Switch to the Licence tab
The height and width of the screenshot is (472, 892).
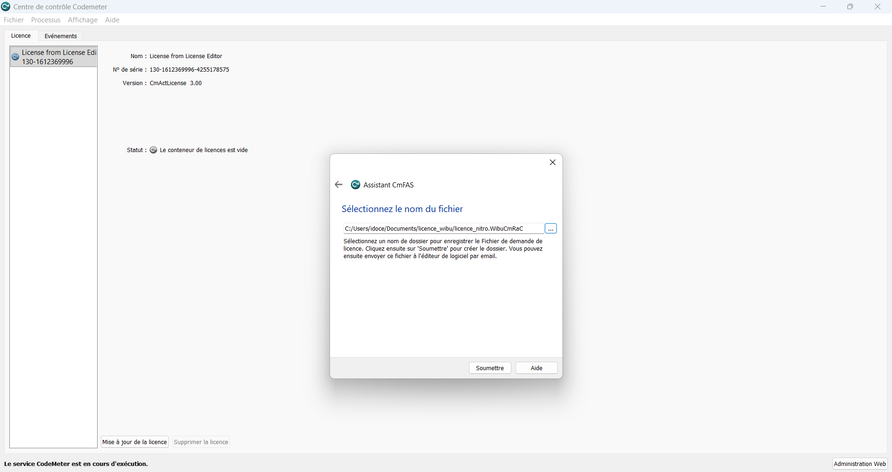[x=21, y=36]
